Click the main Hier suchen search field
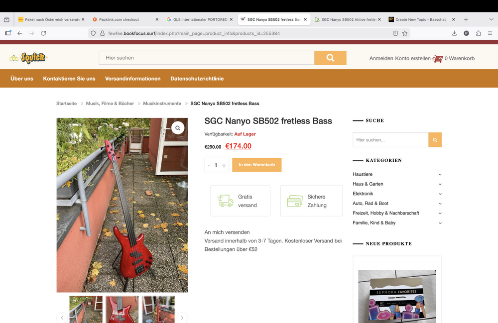The width and height of the screenshot is (498, 323). point(206,58)
